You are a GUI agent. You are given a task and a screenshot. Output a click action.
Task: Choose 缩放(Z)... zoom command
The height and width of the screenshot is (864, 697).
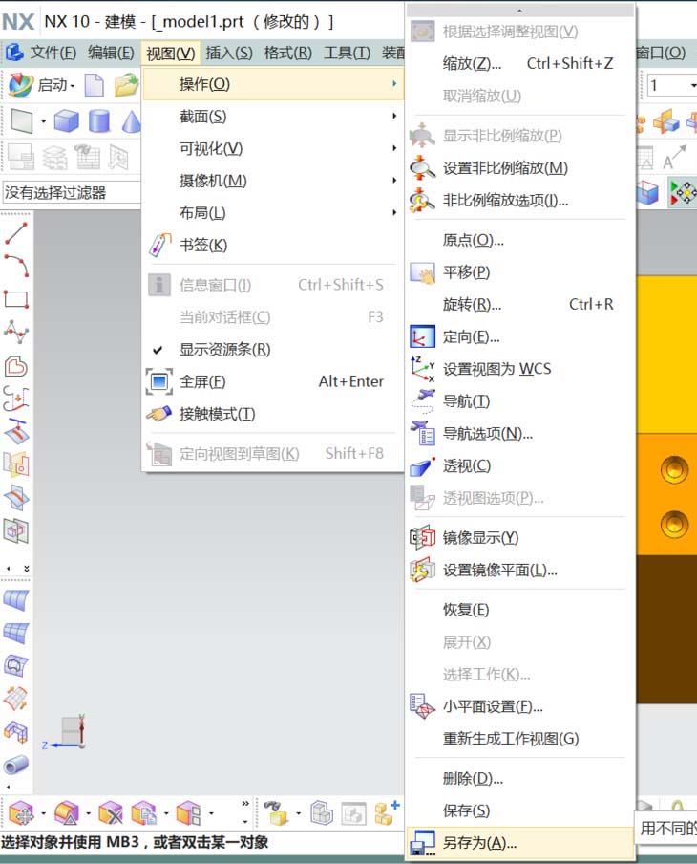(519, 64)
